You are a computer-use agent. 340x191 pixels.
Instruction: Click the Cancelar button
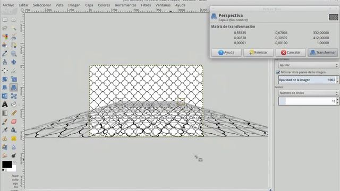pyautogui.click(x=291, y=53)
